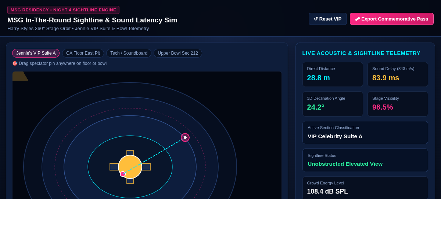Image resolution: width=441 pixels, height=231 pixels.
Task: Click the Live Acoustic & Sightline Telemetry heading
Action: [x=361, y=53]
